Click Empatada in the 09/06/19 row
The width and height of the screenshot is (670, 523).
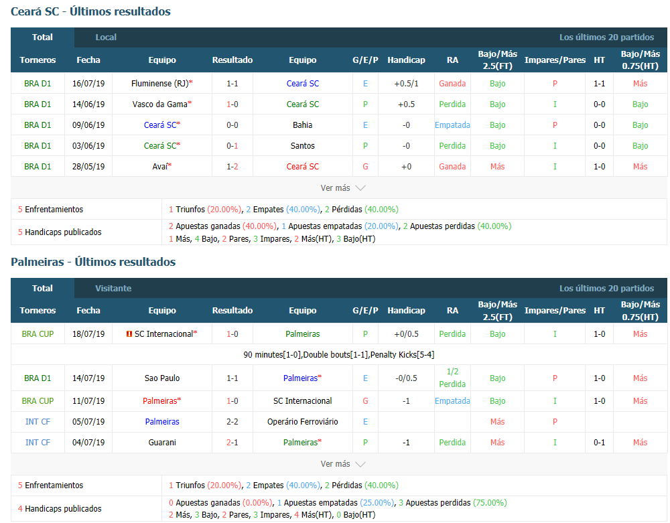(452, 125)
